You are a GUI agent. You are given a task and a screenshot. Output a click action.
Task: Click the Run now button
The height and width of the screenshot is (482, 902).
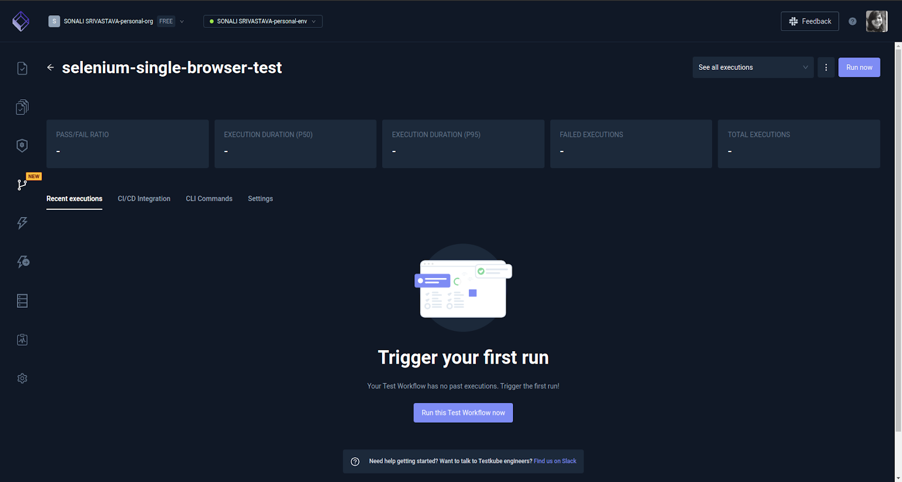[x=859, y=68]
